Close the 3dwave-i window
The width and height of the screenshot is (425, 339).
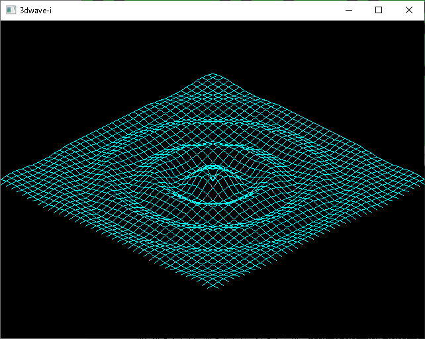[x=409, y=11]
